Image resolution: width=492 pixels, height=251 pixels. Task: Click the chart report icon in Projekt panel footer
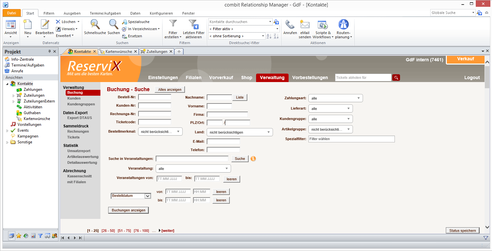click(33, 236)
